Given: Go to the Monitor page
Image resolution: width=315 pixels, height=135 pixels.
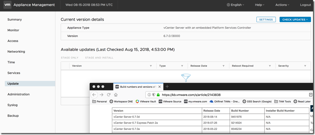Looking at the screenshot, I should (13, 30).
